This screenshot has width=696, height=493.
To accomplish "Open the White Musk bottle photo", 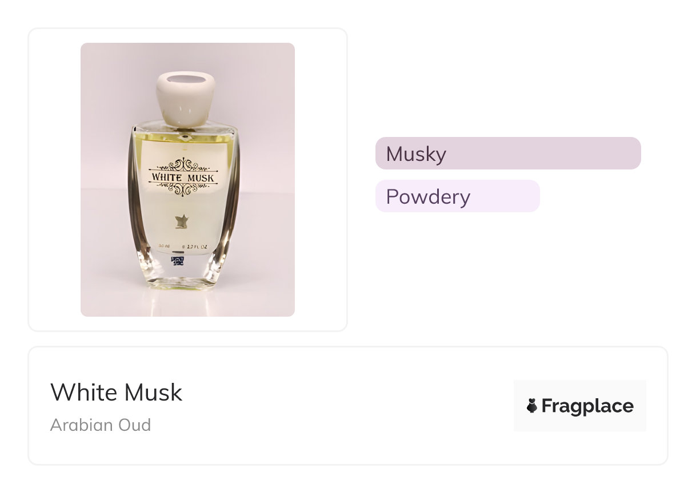I will [x=187, y=180].
